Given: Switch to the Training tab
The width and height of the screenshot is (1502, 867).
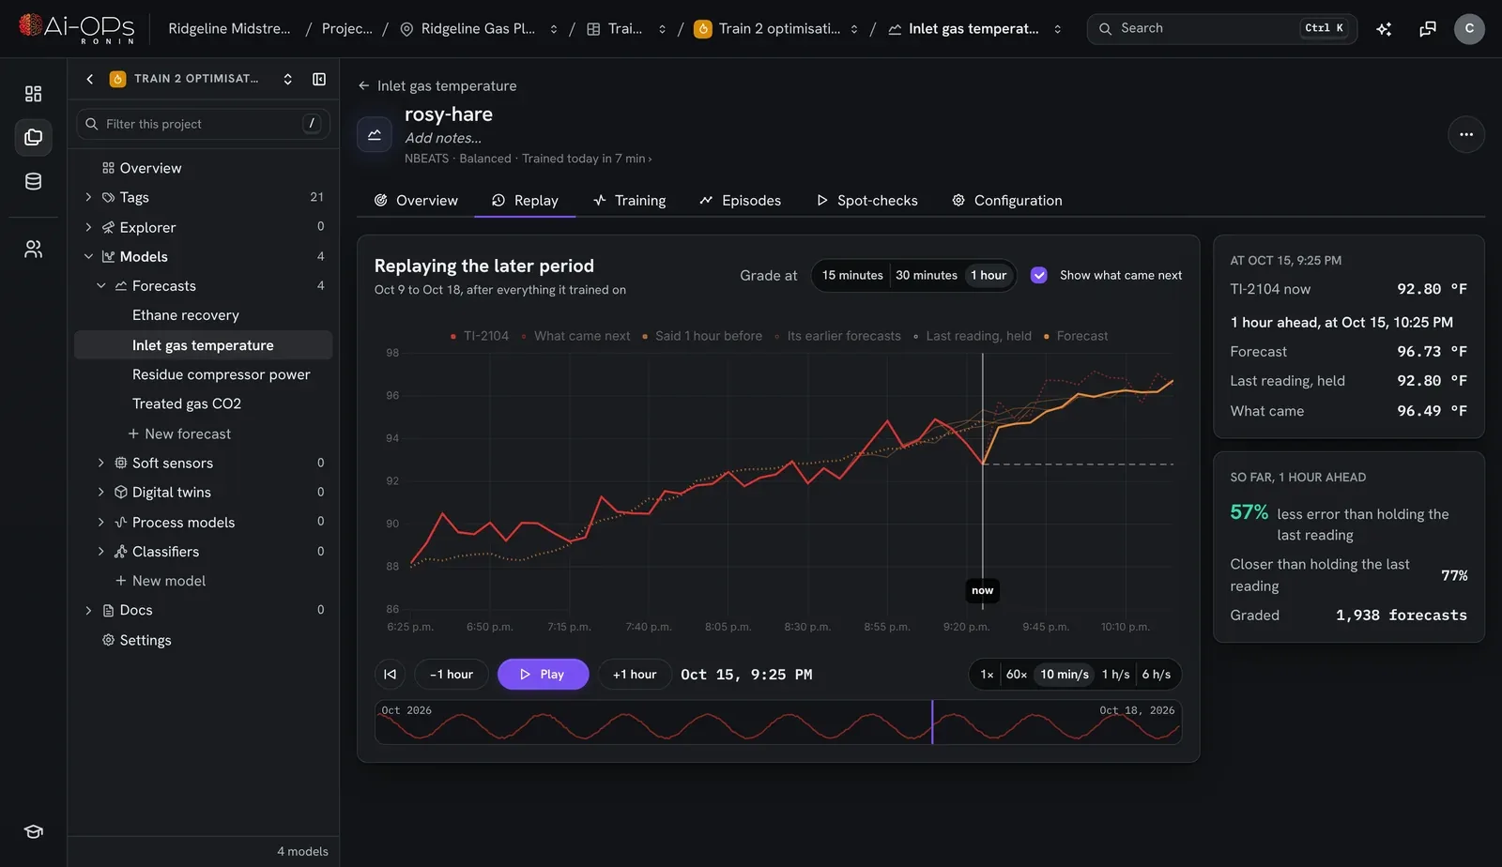Looking at the screenshot, I should pos(629,200).
